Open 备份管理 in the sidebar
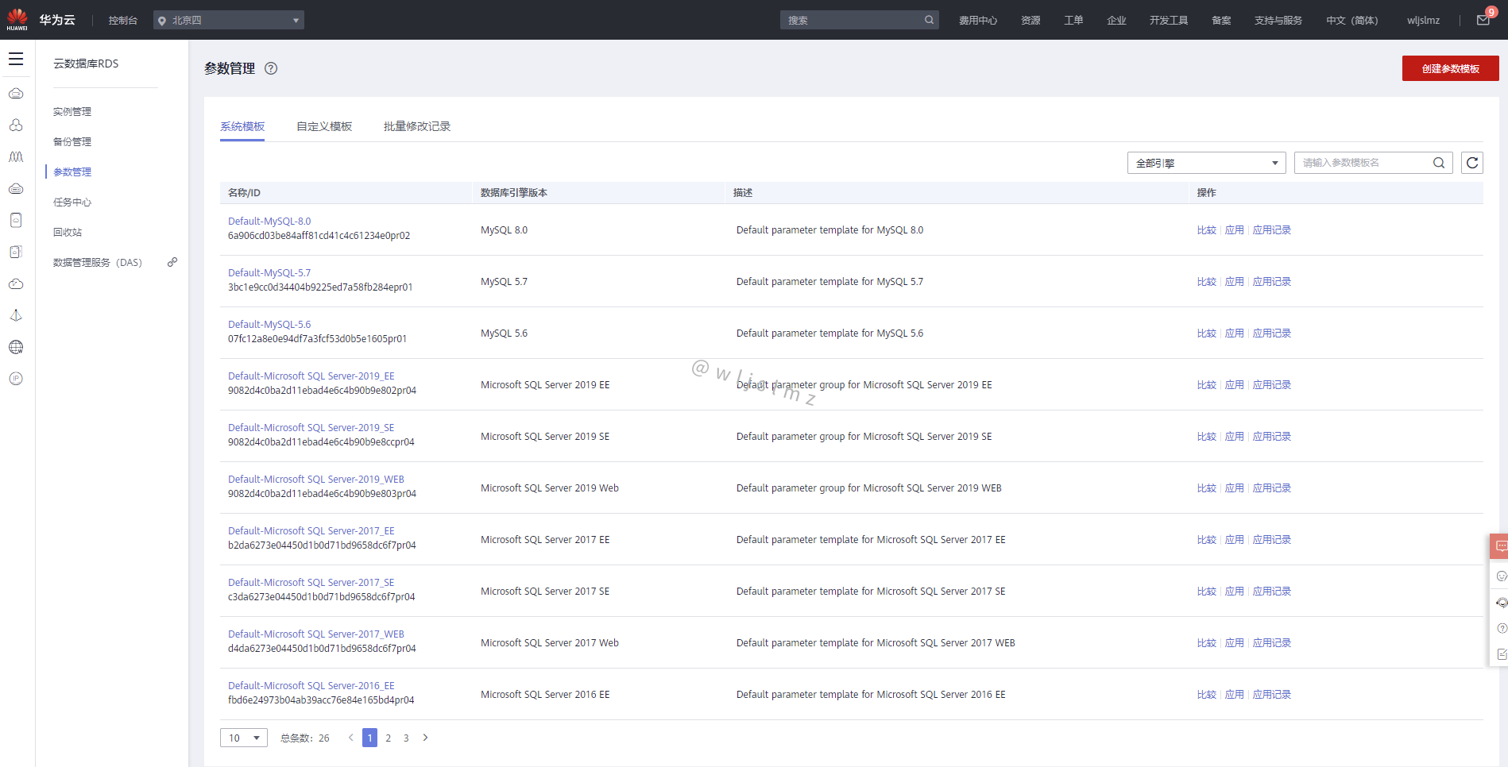1508x767 pixels. [x=72, y=142]
